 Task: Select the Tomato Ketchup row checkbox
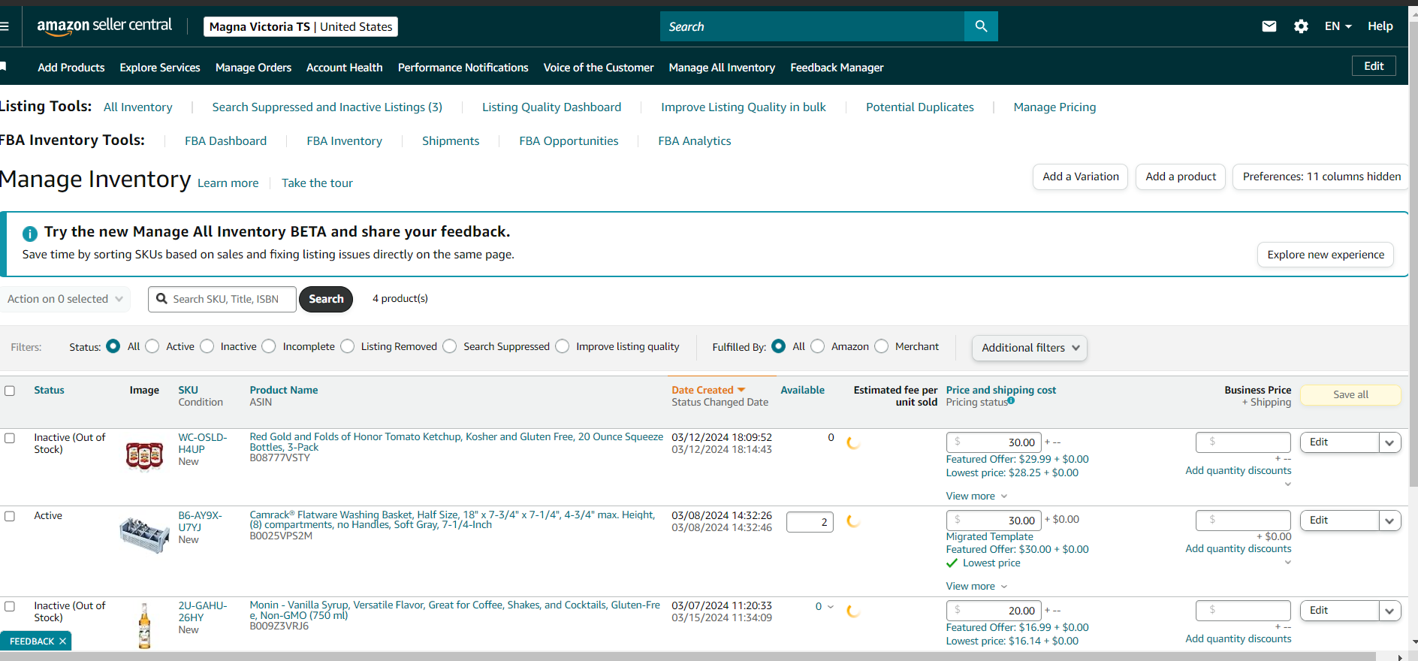coord(10,438)
